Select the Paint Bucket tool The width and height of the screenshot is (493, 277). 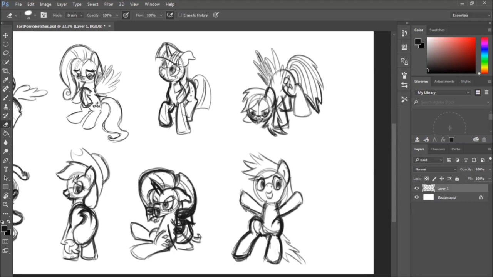click(6, 133)
